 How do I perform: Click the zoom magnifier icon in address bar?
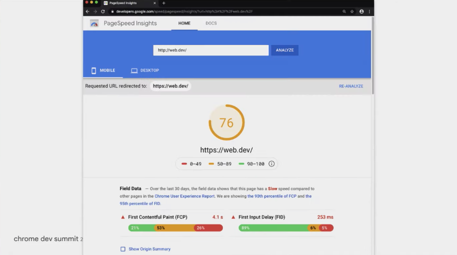click(344, 11)
